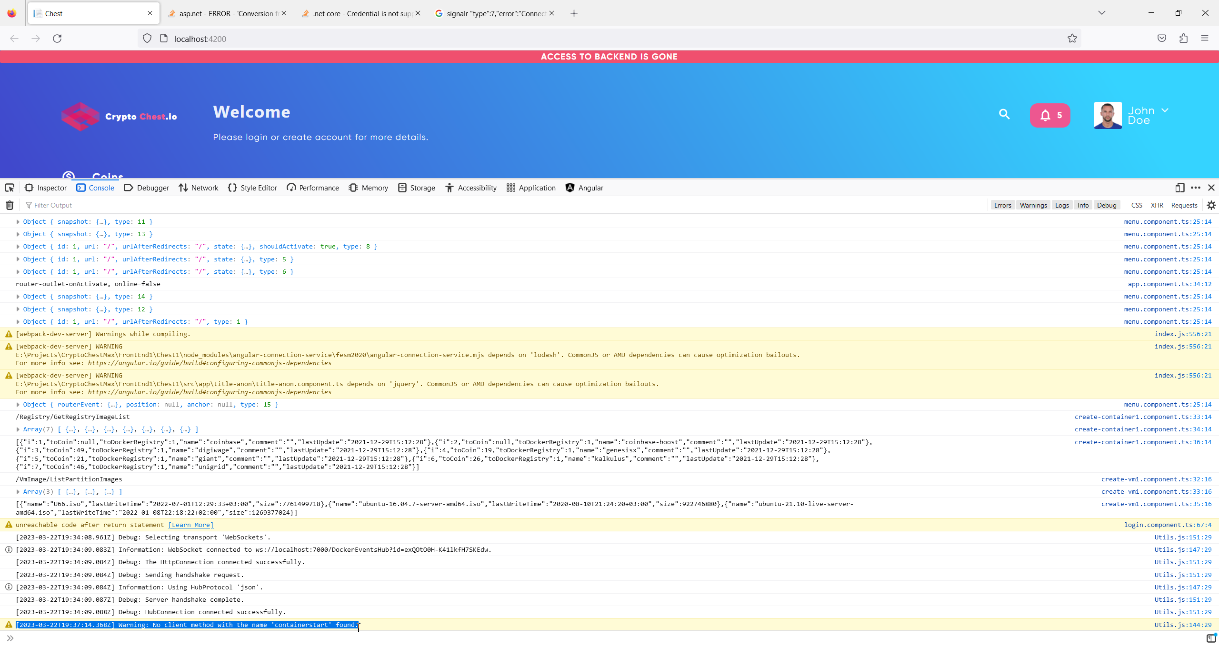Toggle responsive design mode icon
Viewport: 1219px width, 657px height.
coord(1179,188)
